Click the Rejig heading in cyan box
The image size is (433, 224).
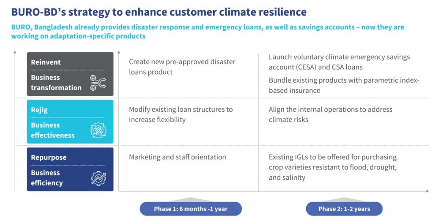(39, 110)
